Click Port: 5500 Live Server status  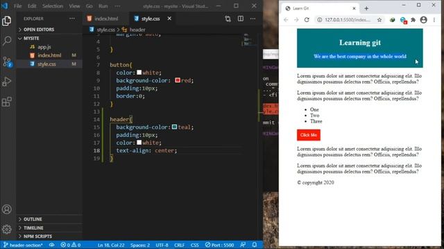tap(220, 245)
